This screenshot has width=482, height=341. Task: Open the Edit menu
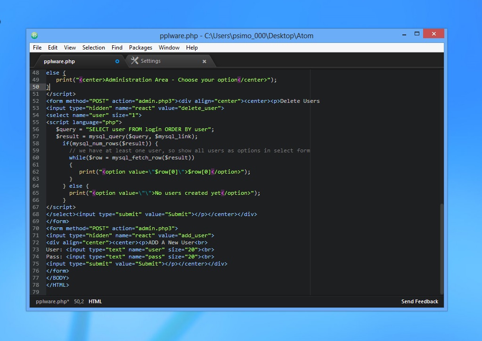[53, 47]
